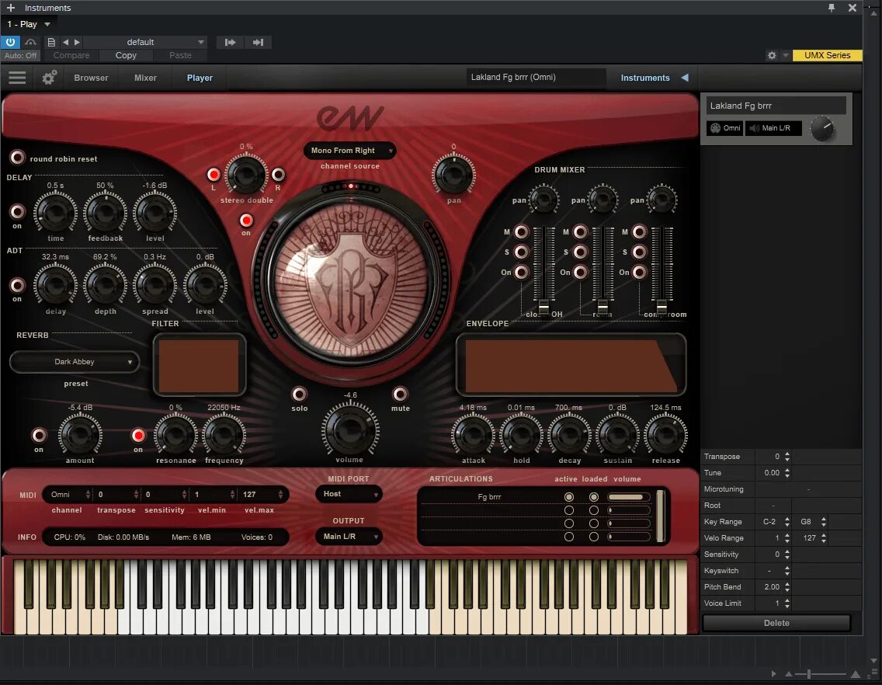The height and width of the screenshot is (685, 882).
Task: Toggle round robin reset button
Action: 17,157
